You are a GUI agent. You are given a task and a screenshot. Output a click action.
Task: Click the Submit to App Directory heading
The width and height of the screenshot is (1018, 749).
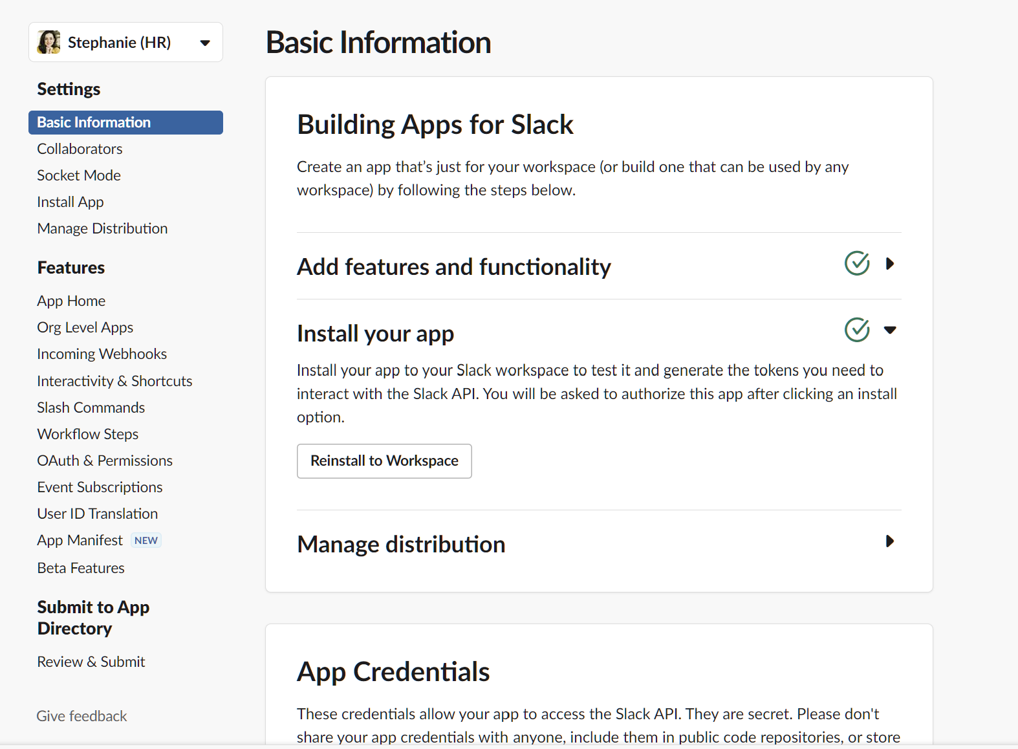(93, 618)
